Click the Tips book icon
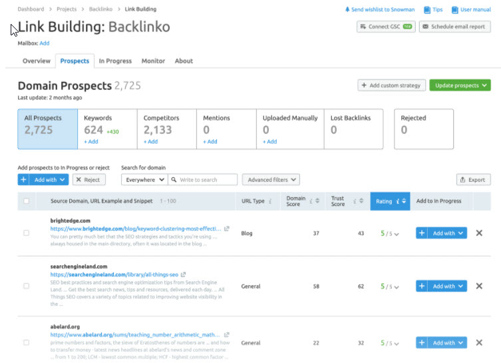The width and height of the screenshot is (501, 363). pyautogui.click(x=427, y=10)
